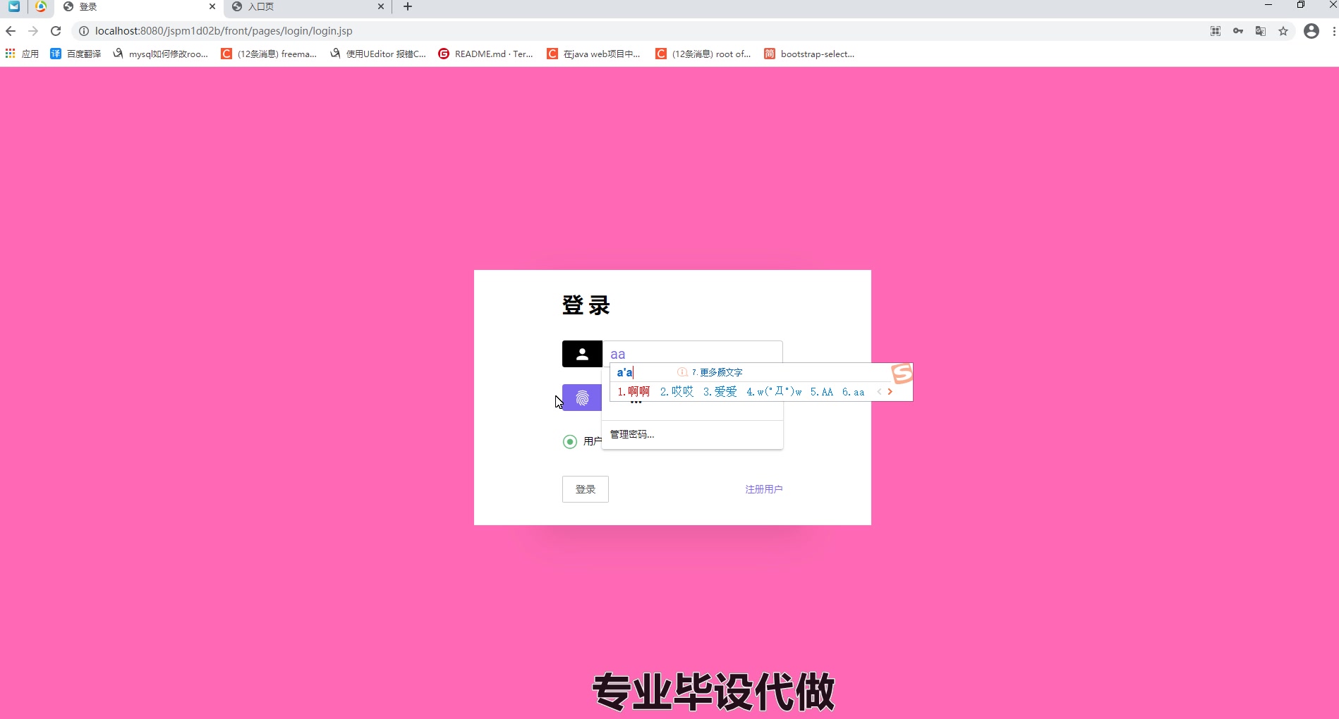Close the 登录 tab
1339x719 pixels.
[212, 6]
